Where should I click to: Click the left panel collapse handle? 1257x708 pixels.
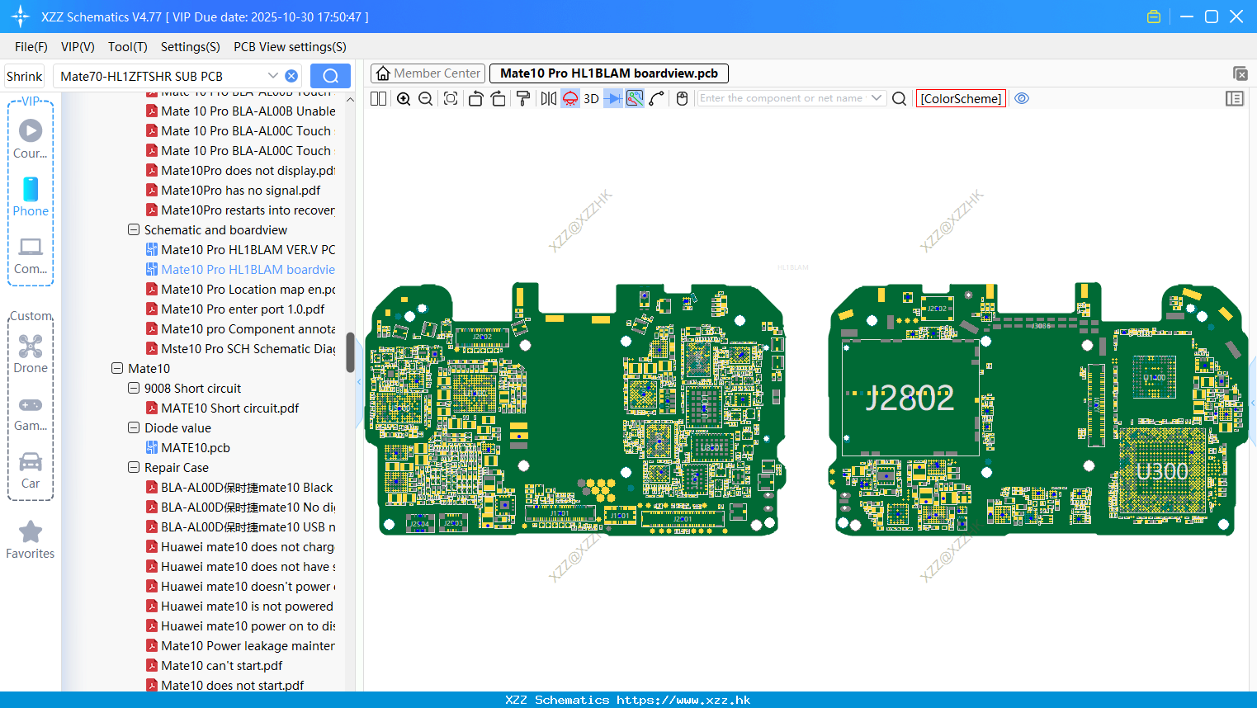[359, 383]
